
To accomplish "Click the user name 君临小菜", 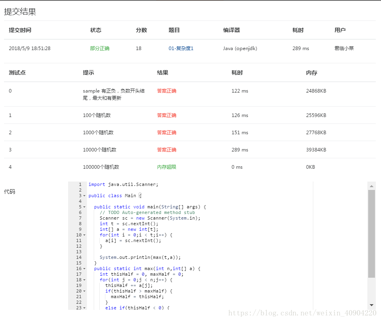I will (344, 48).
